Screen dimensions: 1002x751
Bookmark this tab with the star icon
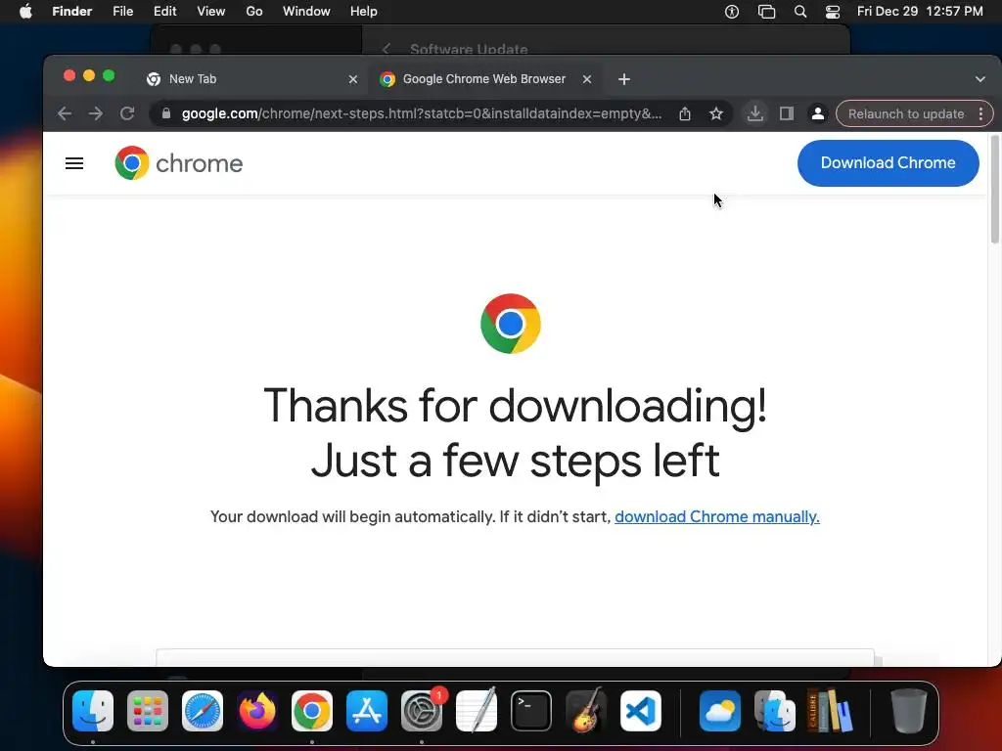click(715, 113)
